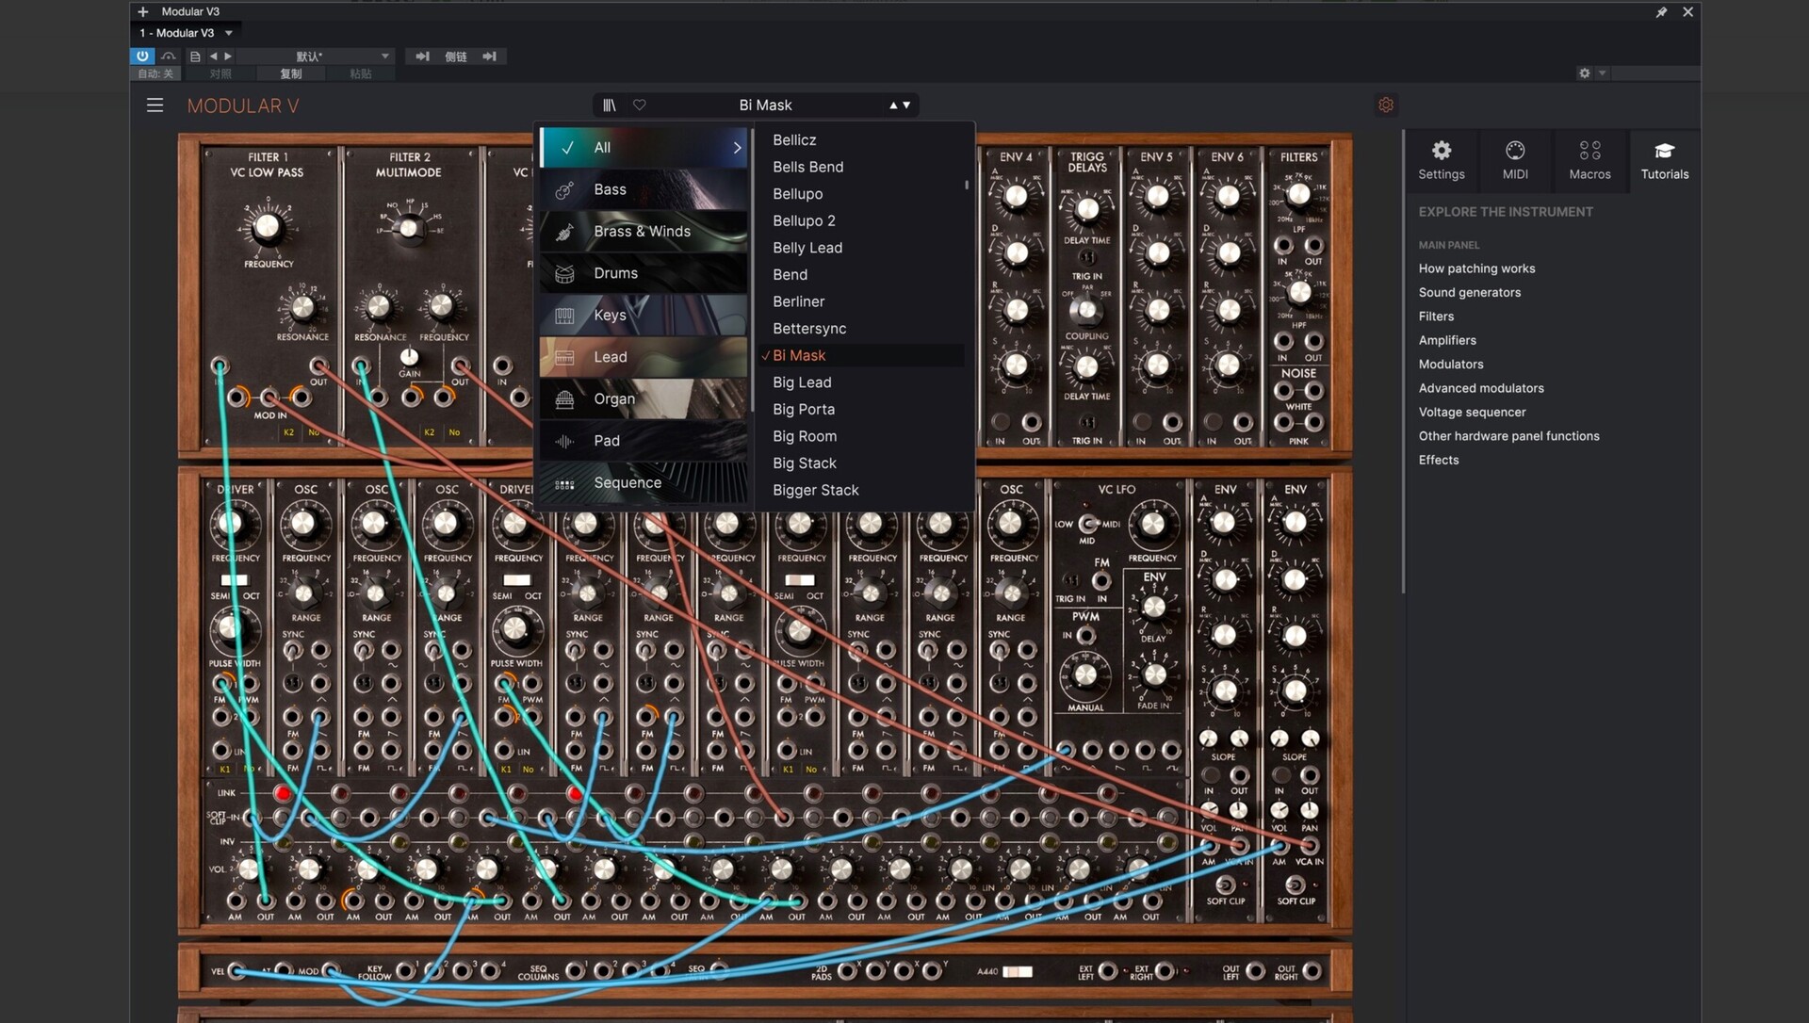Open the Settings side panel tab
Viewport: 1809px width, 1023px height.
(x=1442, y=161)
